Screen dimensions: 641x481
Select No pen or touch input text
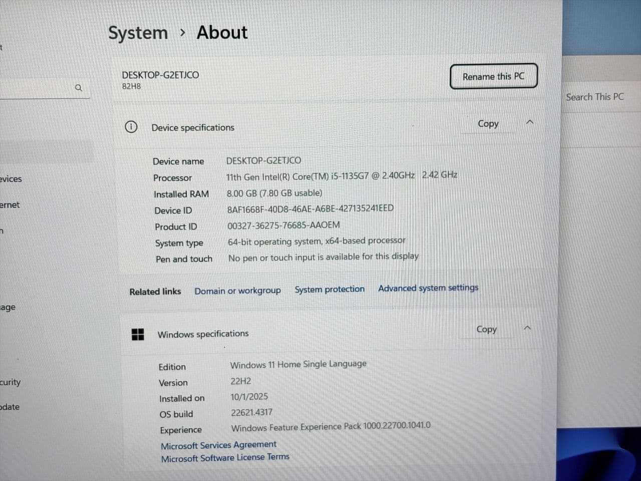pyautogui.click(x=323, y=257)
